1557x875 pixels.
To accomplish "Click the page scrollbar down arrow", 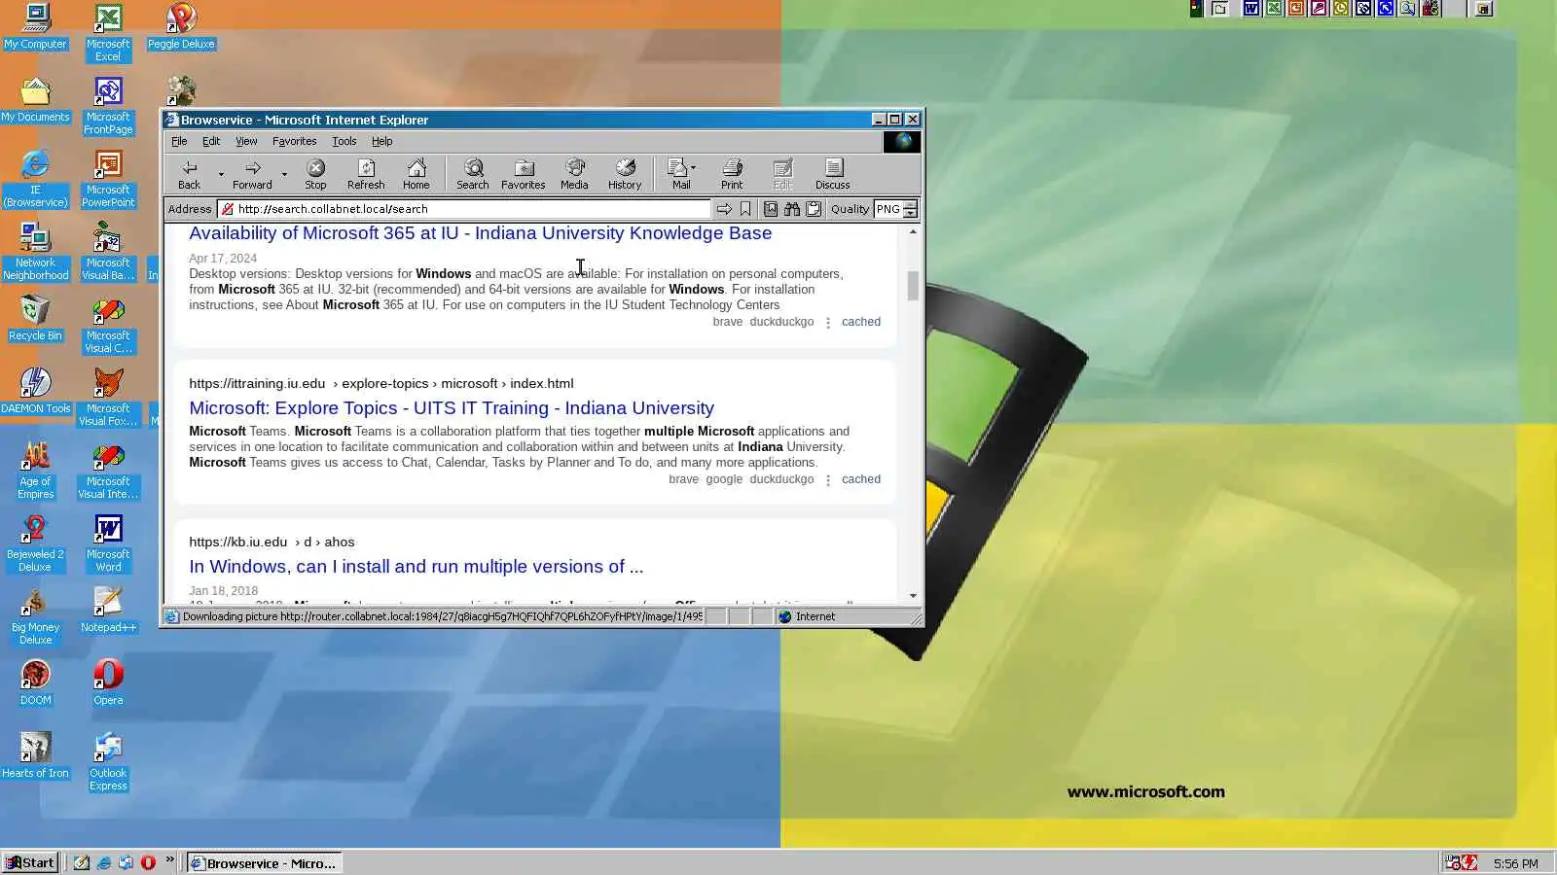I will click(x=913, y=595).
